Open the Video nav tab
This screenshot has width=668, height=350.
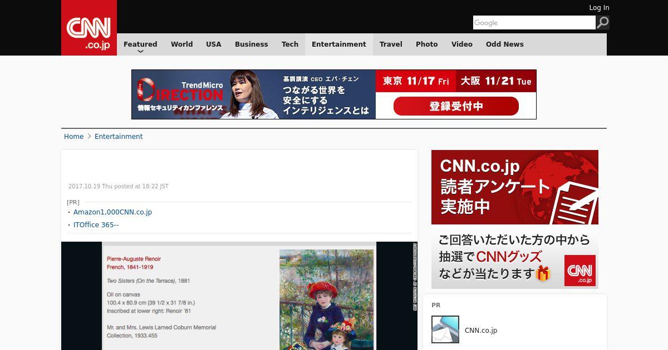[462, 44]
